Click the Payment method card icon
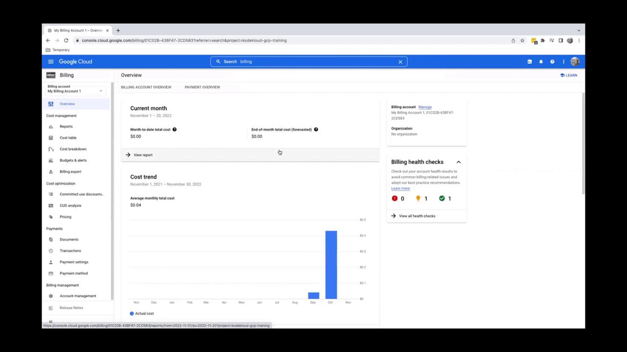Image resolution: width=627 pixels, height=352 pixels. pyautogui.click(x=51, y=273)
